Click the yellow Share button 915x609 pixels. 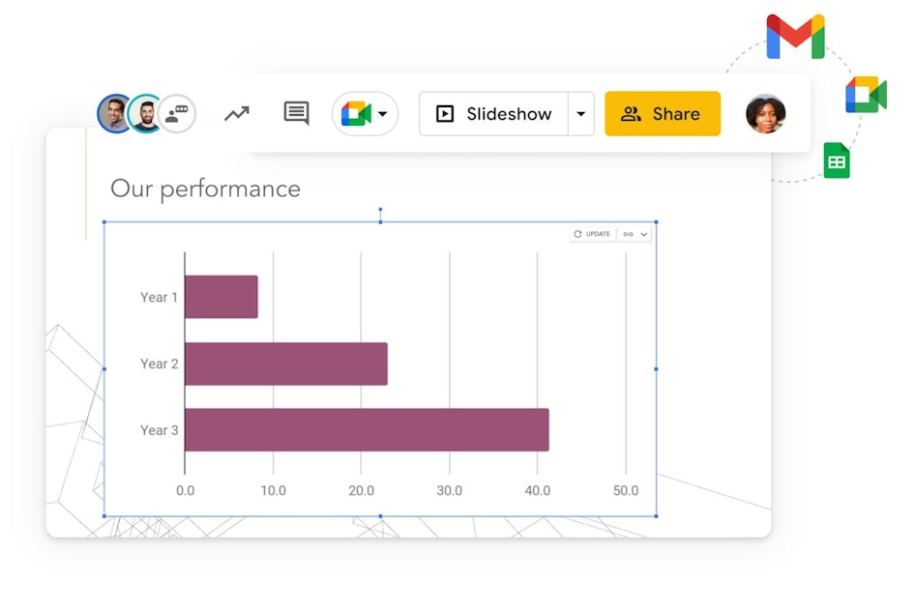(x=663, y=113)
